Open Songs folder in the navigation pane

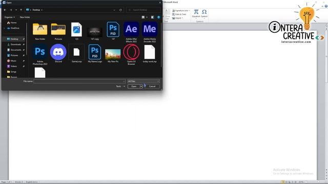[x=12, y=72]
